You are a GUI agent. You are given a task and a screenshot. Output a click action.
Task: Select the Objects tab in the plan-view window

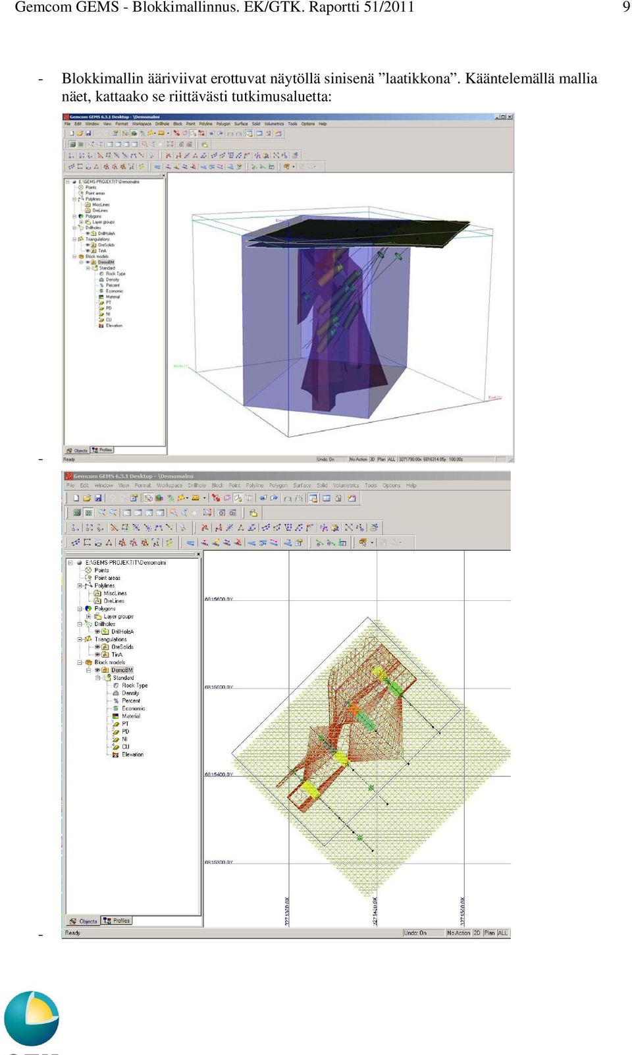[x=84, y=921]
